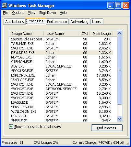Select the System Idle Process row
The image size is (131, 147).
[62, 39]
